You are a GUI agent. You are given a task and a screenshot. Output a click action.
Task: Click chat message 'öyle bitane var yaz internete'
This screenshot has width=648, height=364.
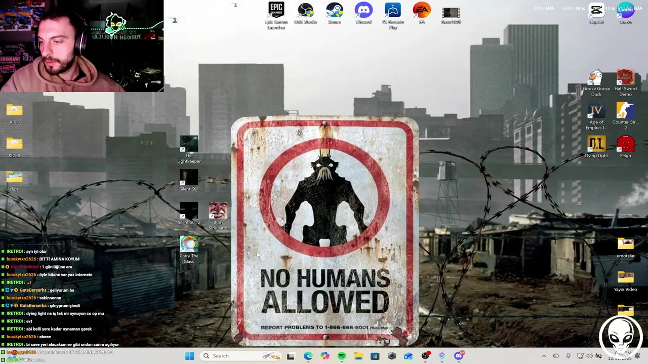click(66, 275)
